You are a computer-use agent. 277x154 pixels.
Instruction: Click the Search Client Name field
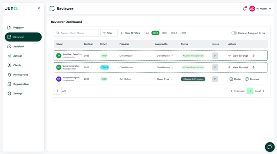pos(76,33)
